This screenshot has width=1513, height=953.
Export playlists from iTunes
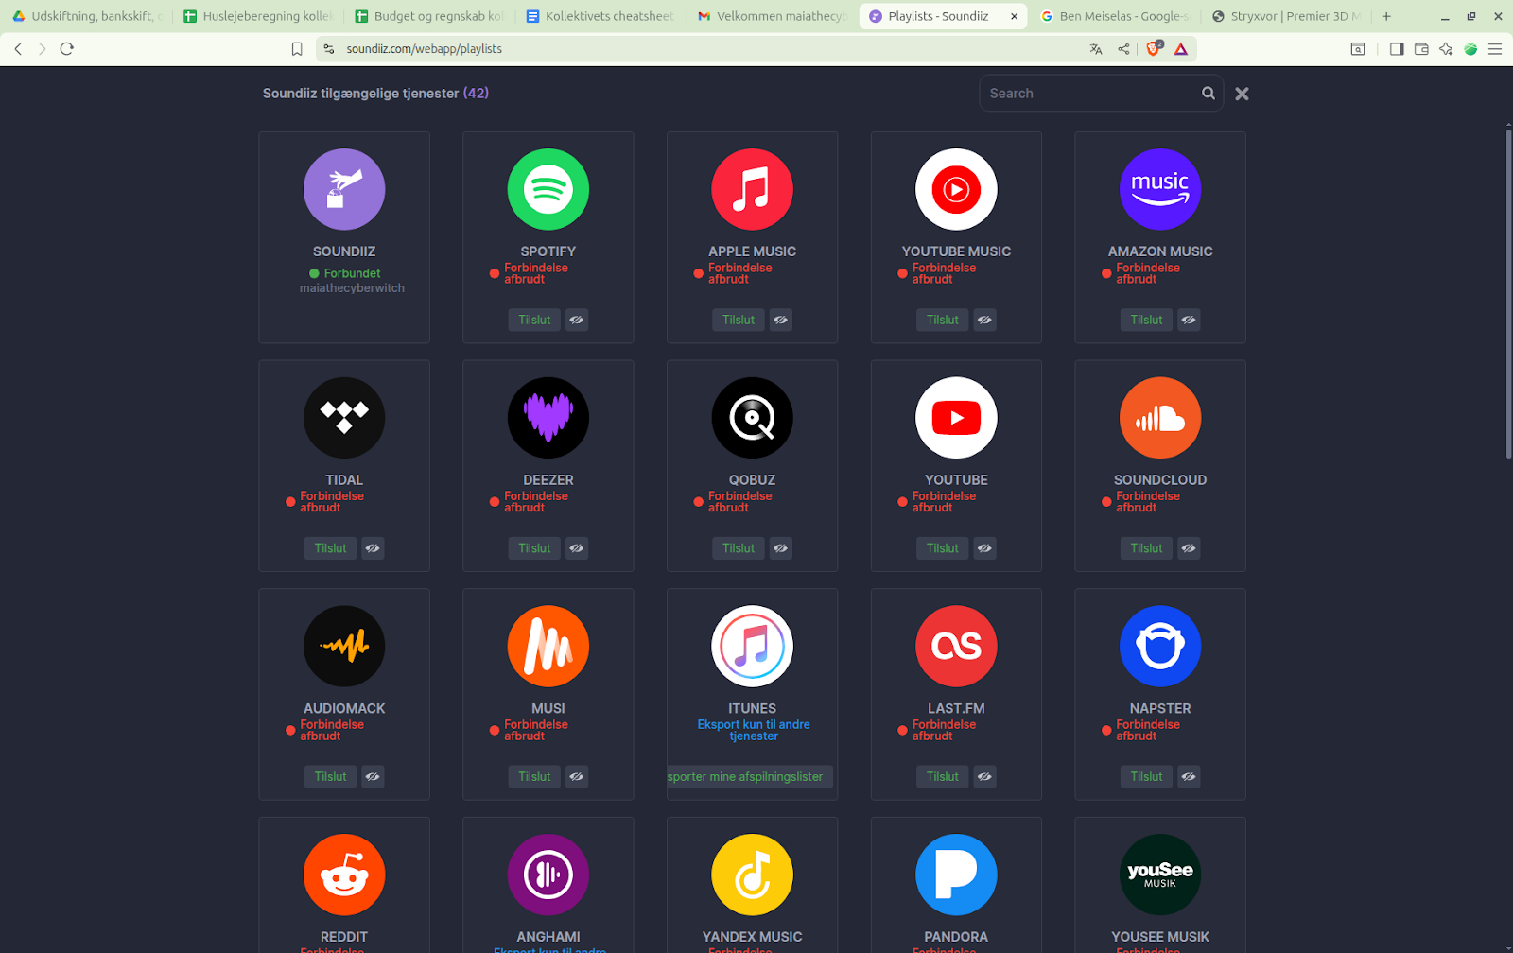[750, 776]
